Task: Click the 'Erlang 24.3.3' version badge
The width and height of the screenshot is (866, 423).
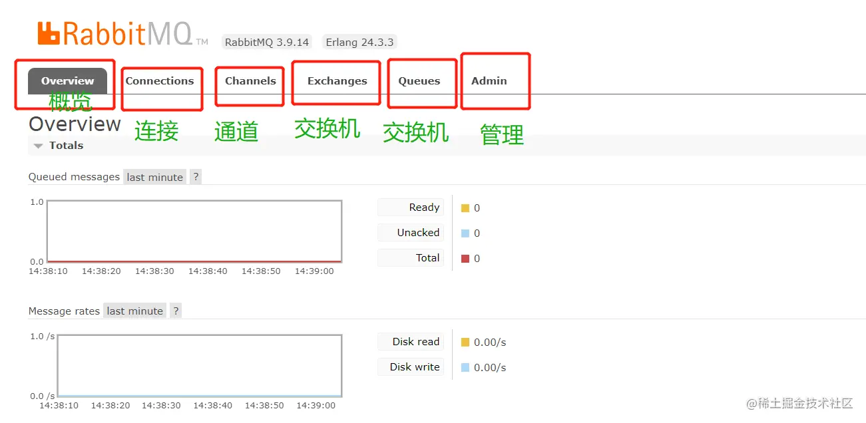Action: point(359,42)
